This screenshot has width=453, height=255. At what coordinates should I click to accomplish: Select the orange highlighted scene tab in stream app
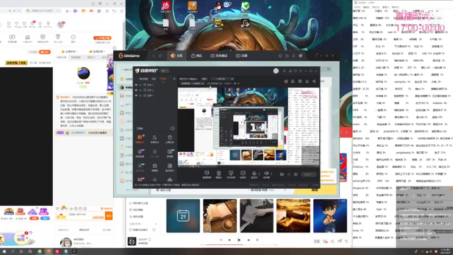(163, 79)
